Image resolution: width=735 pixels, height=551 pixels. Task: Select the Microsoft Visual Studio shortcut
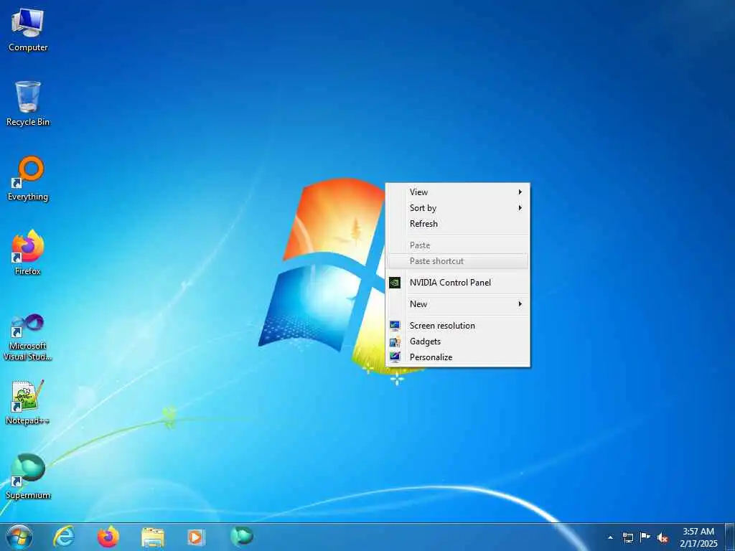(28, 337)
